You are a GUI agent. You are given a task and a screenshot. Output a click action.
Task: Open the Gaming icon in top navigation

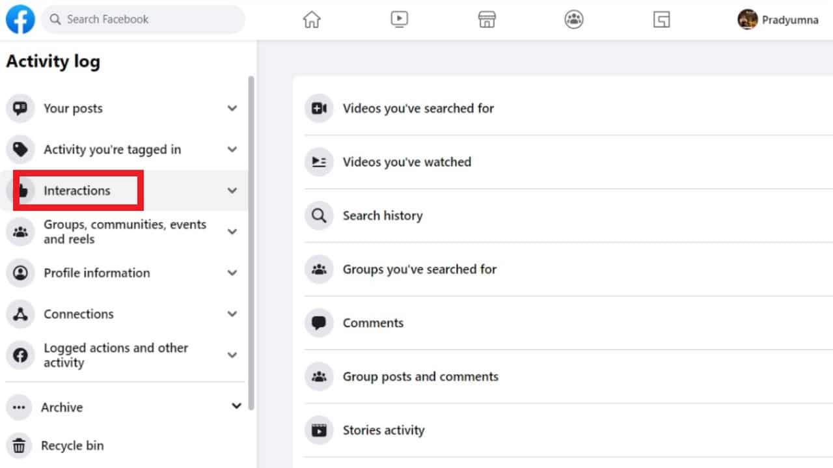[x=661, y=20]
